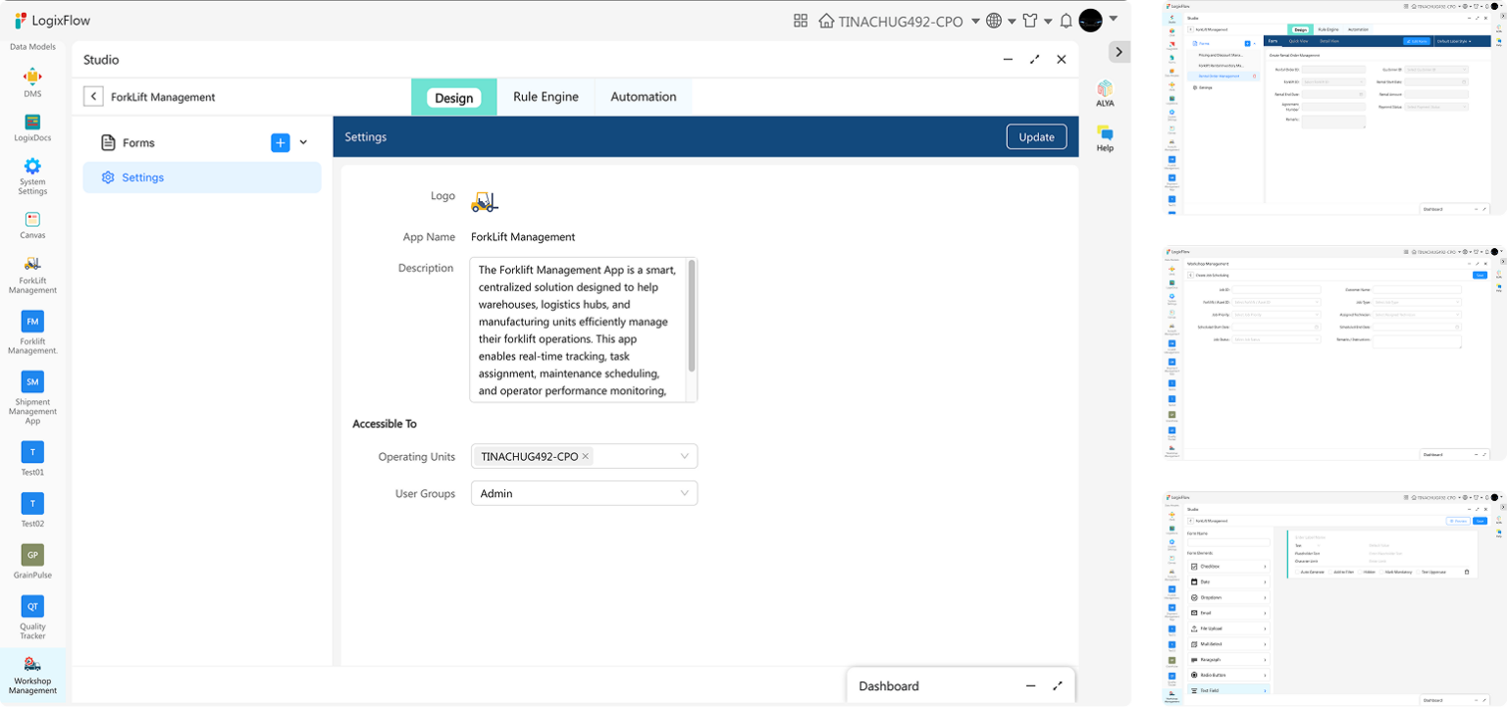
Task: Go back using the arrow beside ForkLift Management
Action: coord(93,97)
